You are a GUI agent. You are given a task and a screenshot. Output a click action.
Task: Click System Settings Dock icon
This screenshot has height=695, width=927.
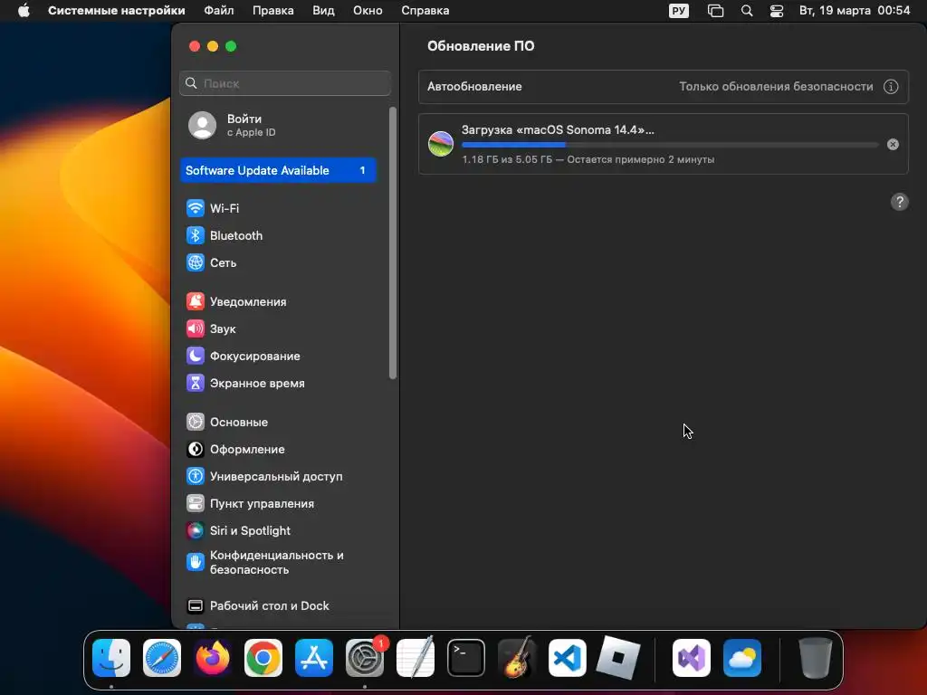point(365,658)
